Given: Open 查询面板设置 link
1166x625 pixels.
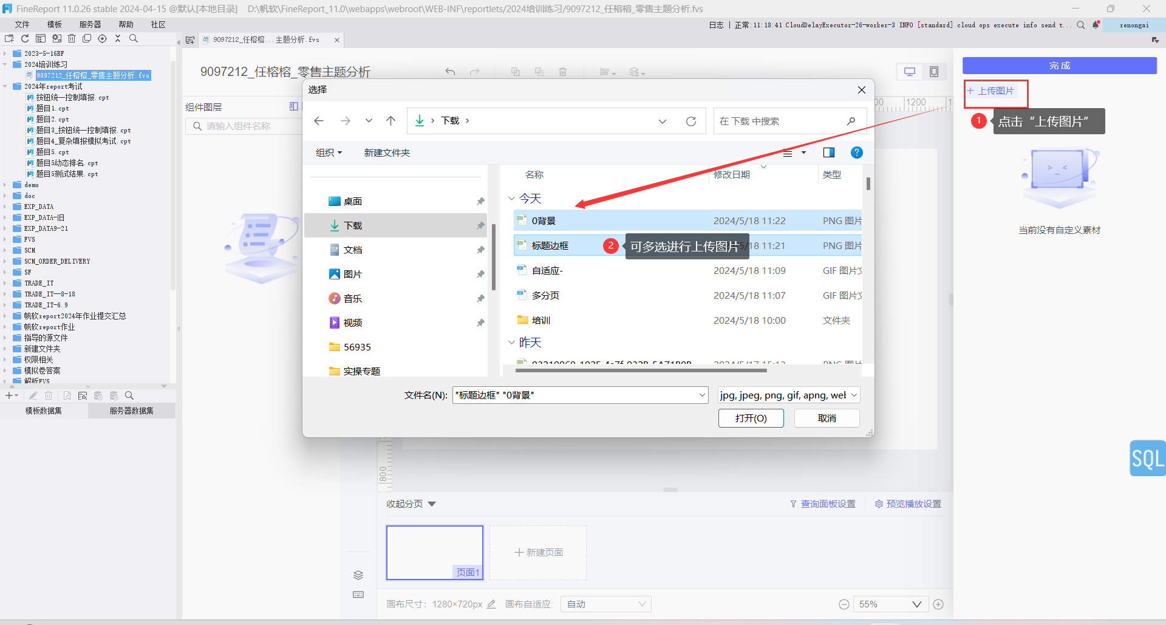Looking at the screenshot, I should 823,504.
